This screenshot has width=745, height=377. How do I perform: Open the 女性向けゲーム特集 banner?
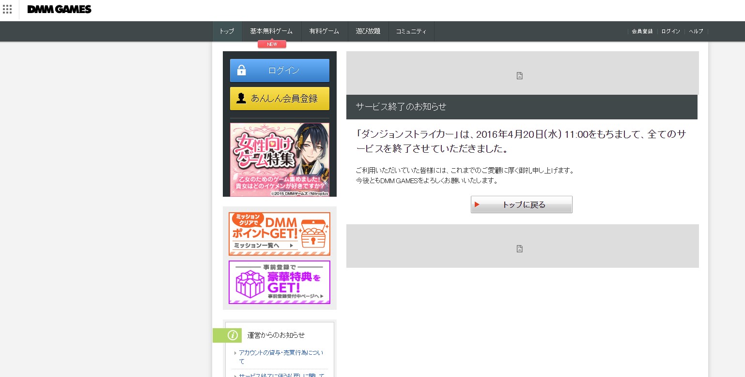pyautogui.click(x=279, y=159)
